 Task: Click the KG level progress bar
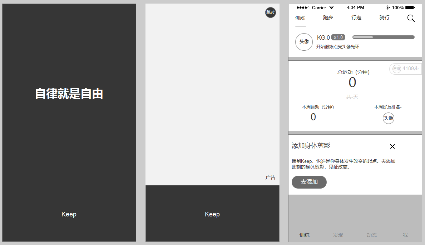point(383,37)
